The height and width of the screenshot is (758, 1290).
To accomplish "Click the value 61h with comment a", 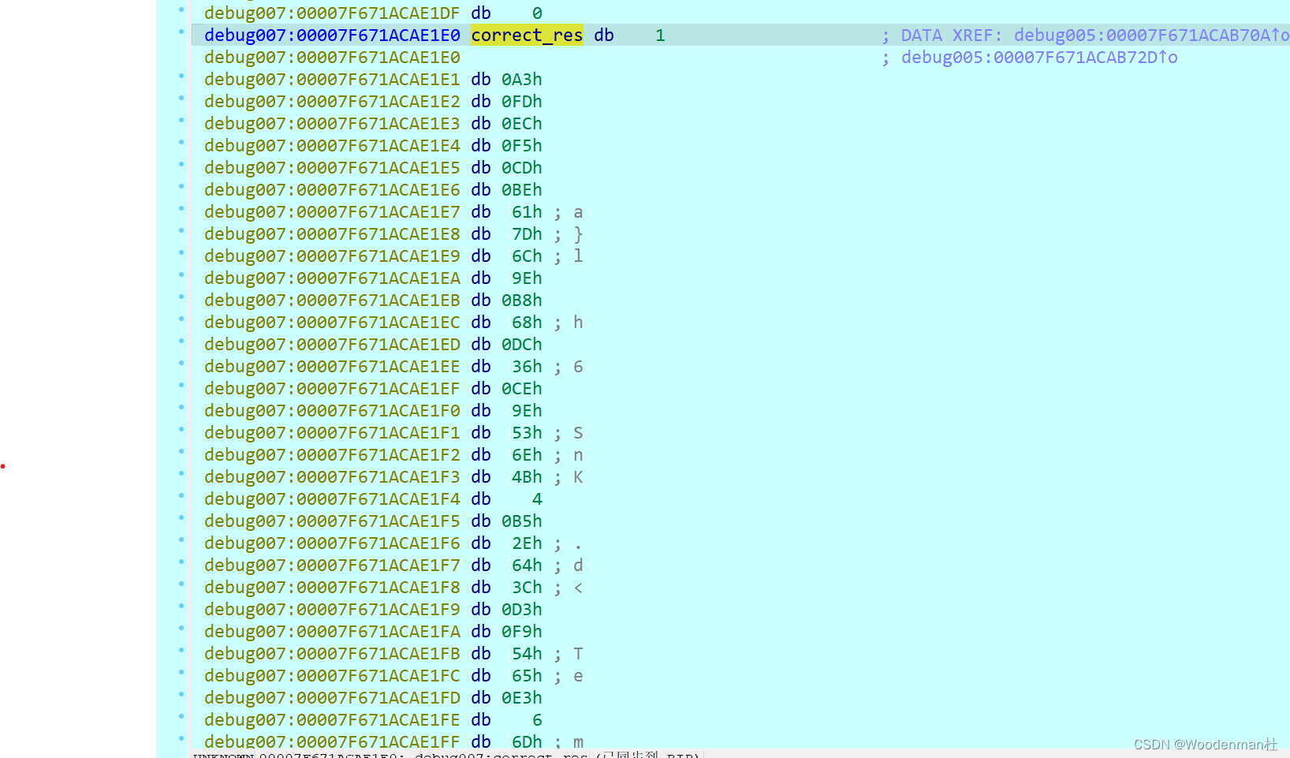I will tap(527, 212).
